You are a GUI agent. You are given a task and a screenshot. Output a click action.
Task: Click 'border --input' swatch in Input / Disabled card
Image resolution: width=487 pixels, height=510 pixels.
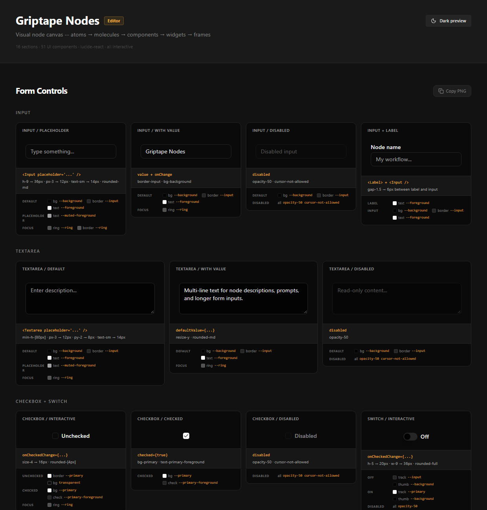pyautogui.click(x=319, y=195)
